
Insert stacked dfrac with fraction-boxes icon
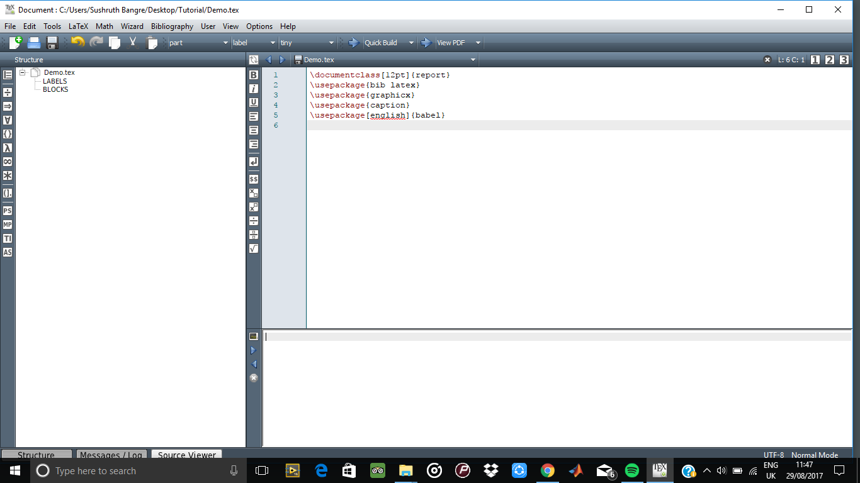pos(254,235)
